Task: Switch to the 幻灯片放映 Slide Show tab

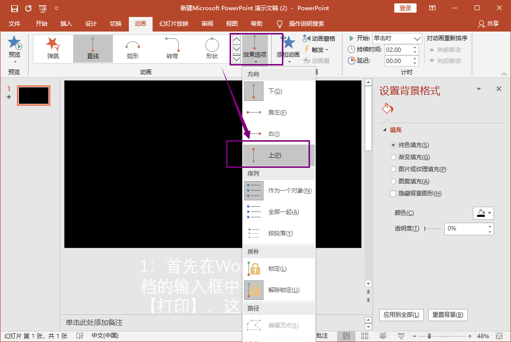Action: coord(174,23)
